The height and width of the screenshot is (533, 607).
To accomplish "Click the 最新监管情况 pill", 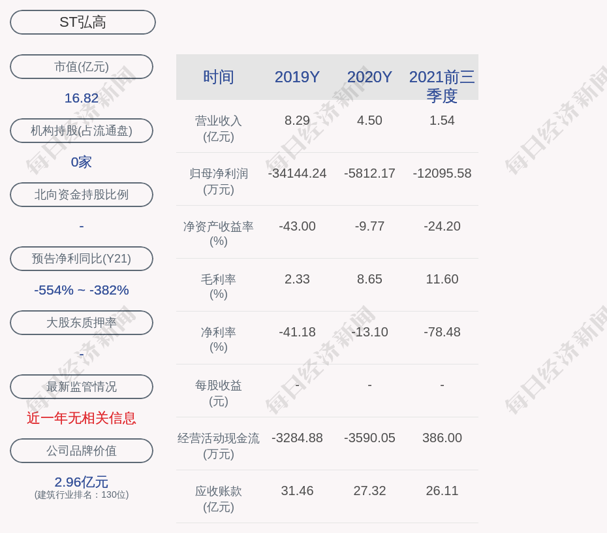I will tap(82, 387).
